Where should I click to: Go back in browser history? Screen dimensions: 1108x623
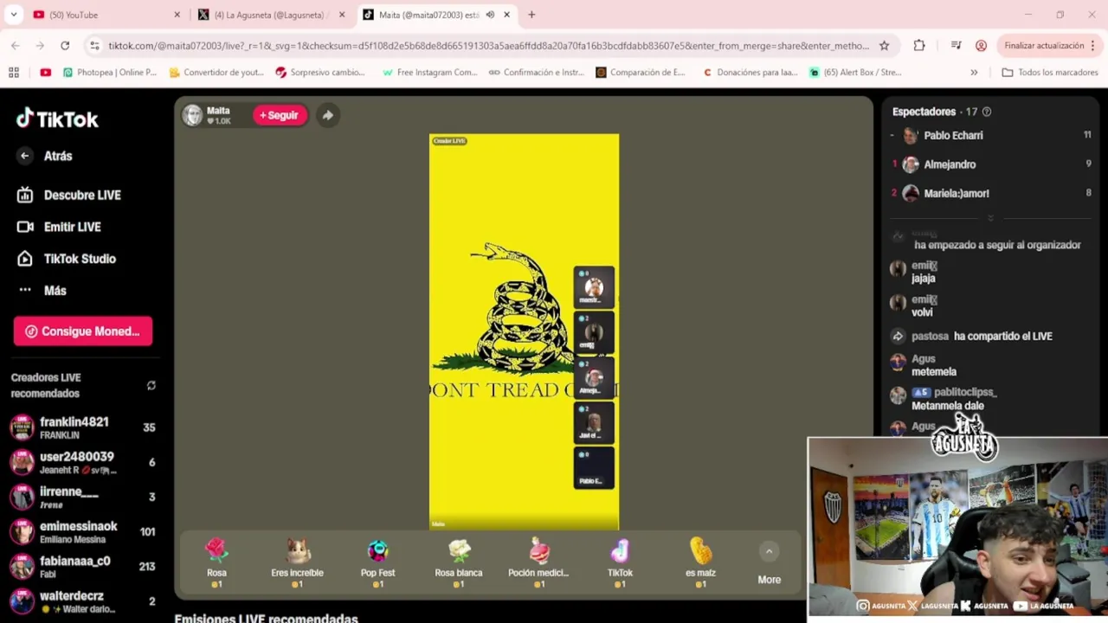tap(16, 45)
